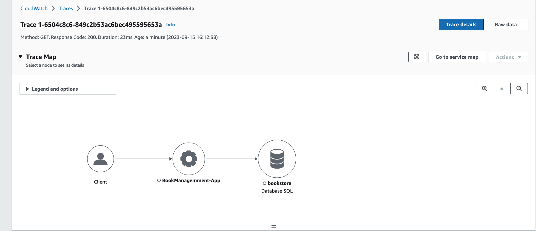Image resolution: width=536 pixels, height=231 pixels.
Task: Click the bookstore node label
Action: [x=279, y=183]
